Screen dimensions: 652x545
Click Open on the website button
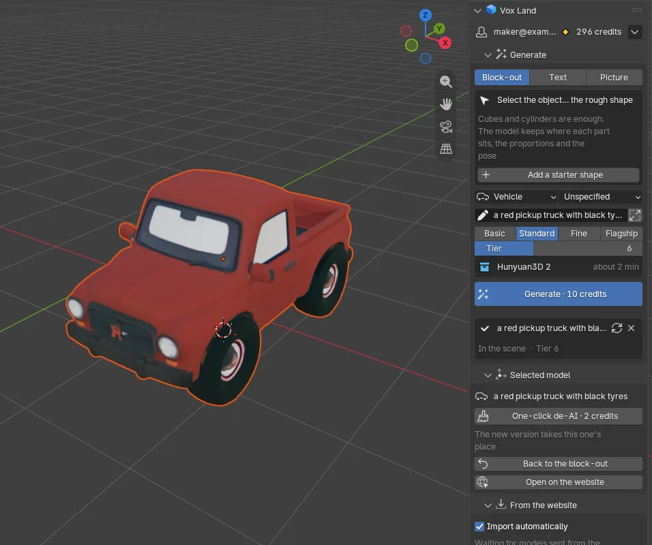click(559, 482)
